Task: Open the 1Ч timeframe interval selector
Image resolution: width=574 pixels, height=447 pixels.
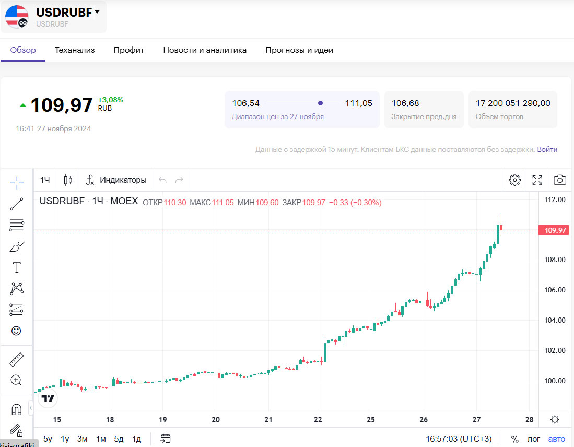Action: [45, 180]
